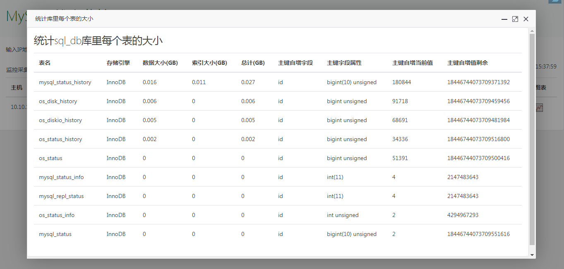Click remaining value 18446744073709481984
Screen dimensions: 564x269
pos(478,120)
